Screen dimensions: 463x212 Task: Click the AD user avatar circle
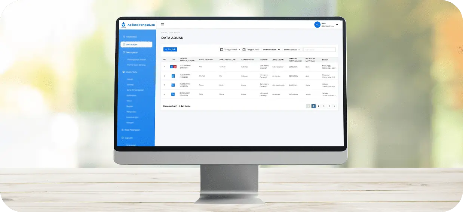click(x=317, y=25)
